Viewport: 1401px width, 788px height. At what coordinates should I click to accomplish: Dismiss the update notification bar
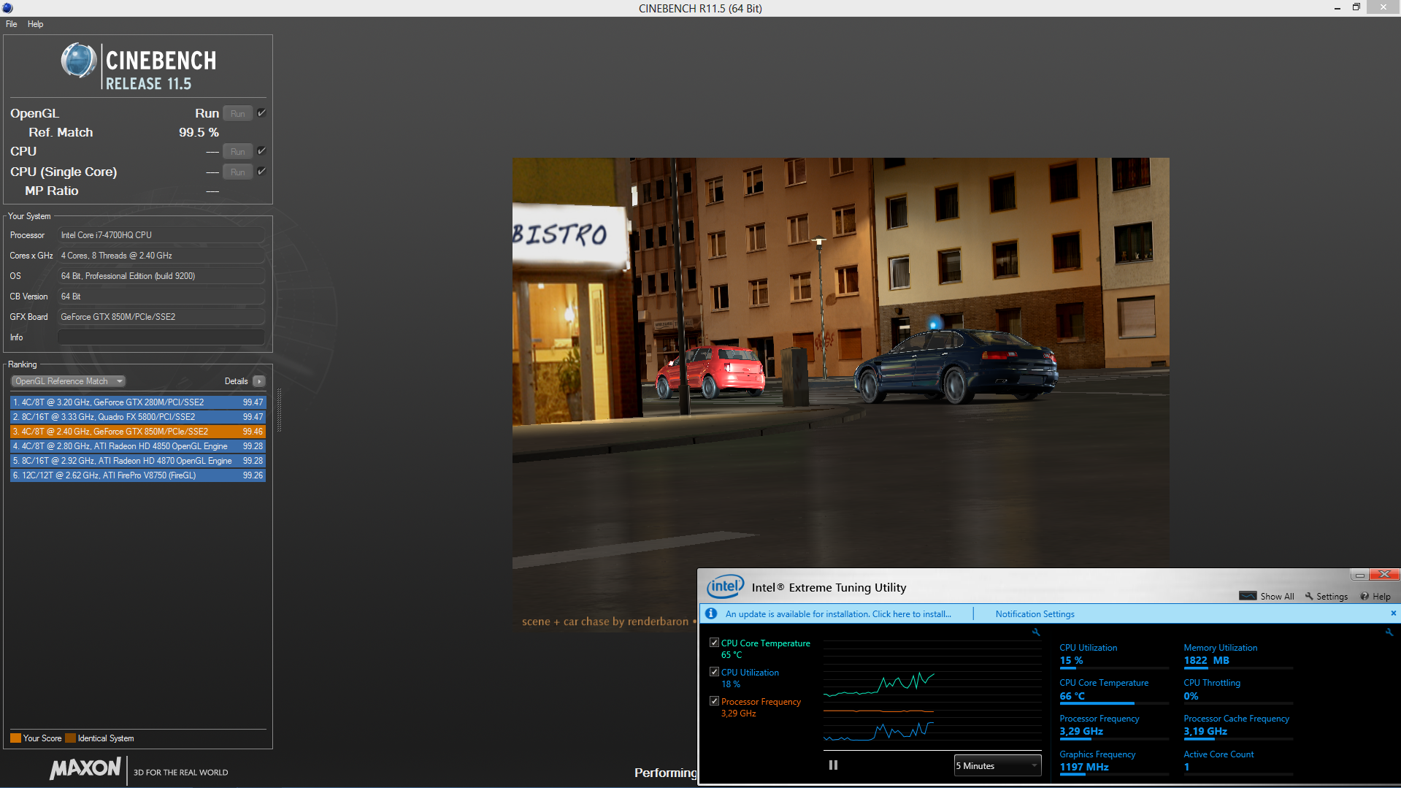1393,613
